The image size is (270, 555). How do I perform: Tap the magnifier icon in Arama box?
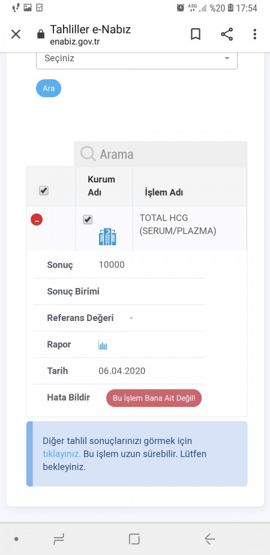point(88,154)
